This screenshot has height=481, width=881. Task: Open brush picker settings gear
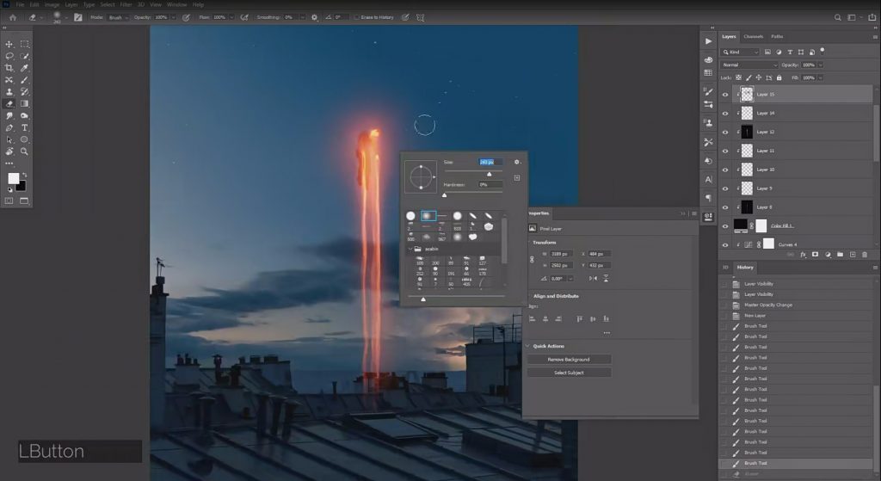517,162
